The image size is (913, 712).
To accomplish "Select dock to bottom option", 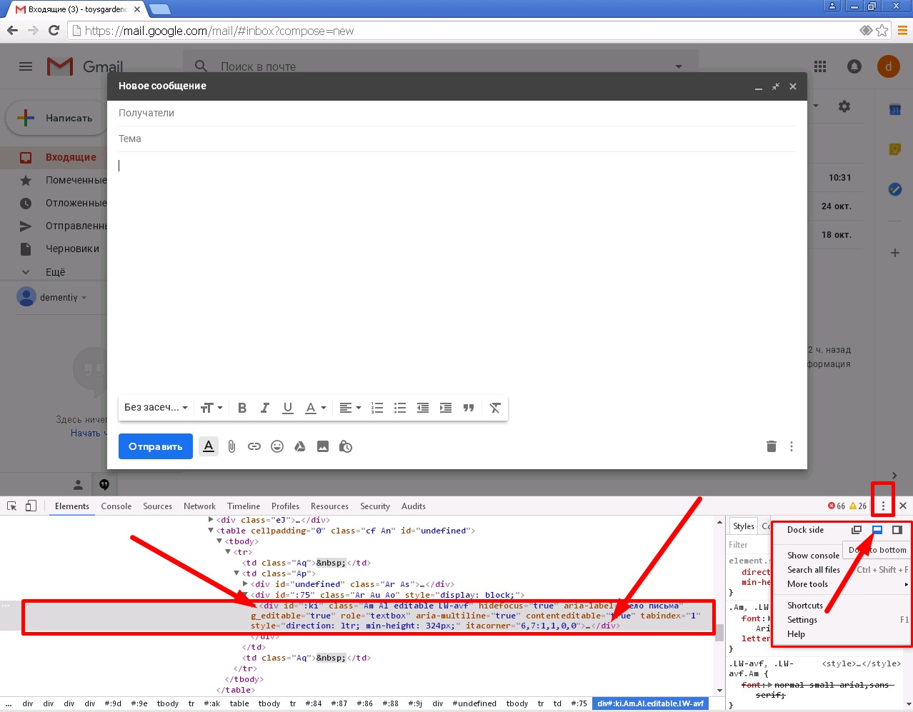I will pyautogui.click(x=877, y=530).
